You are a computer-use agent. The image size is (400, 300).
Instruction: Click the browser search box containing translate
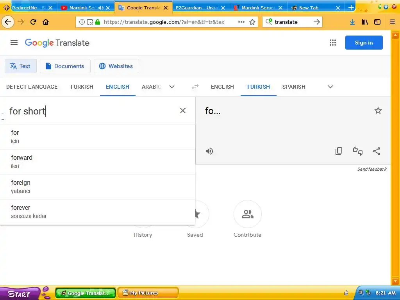tap(292, 22)
